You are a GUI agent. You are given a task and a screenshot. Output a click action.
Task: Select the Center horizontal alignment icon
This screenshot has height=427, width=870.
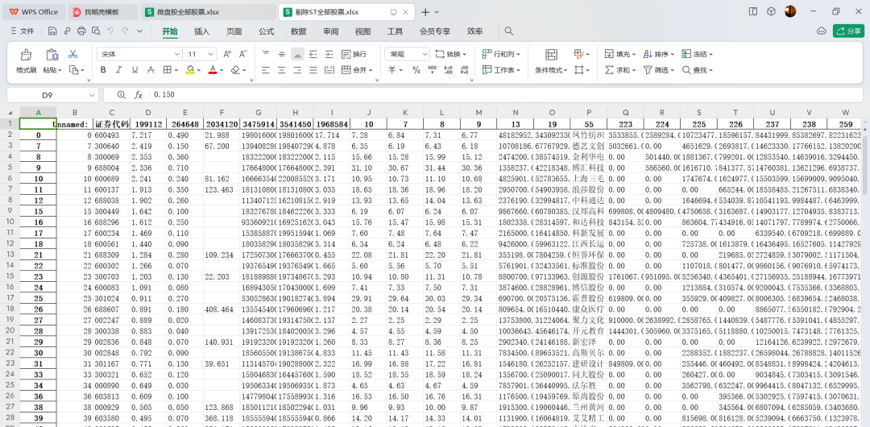point(282,70)
